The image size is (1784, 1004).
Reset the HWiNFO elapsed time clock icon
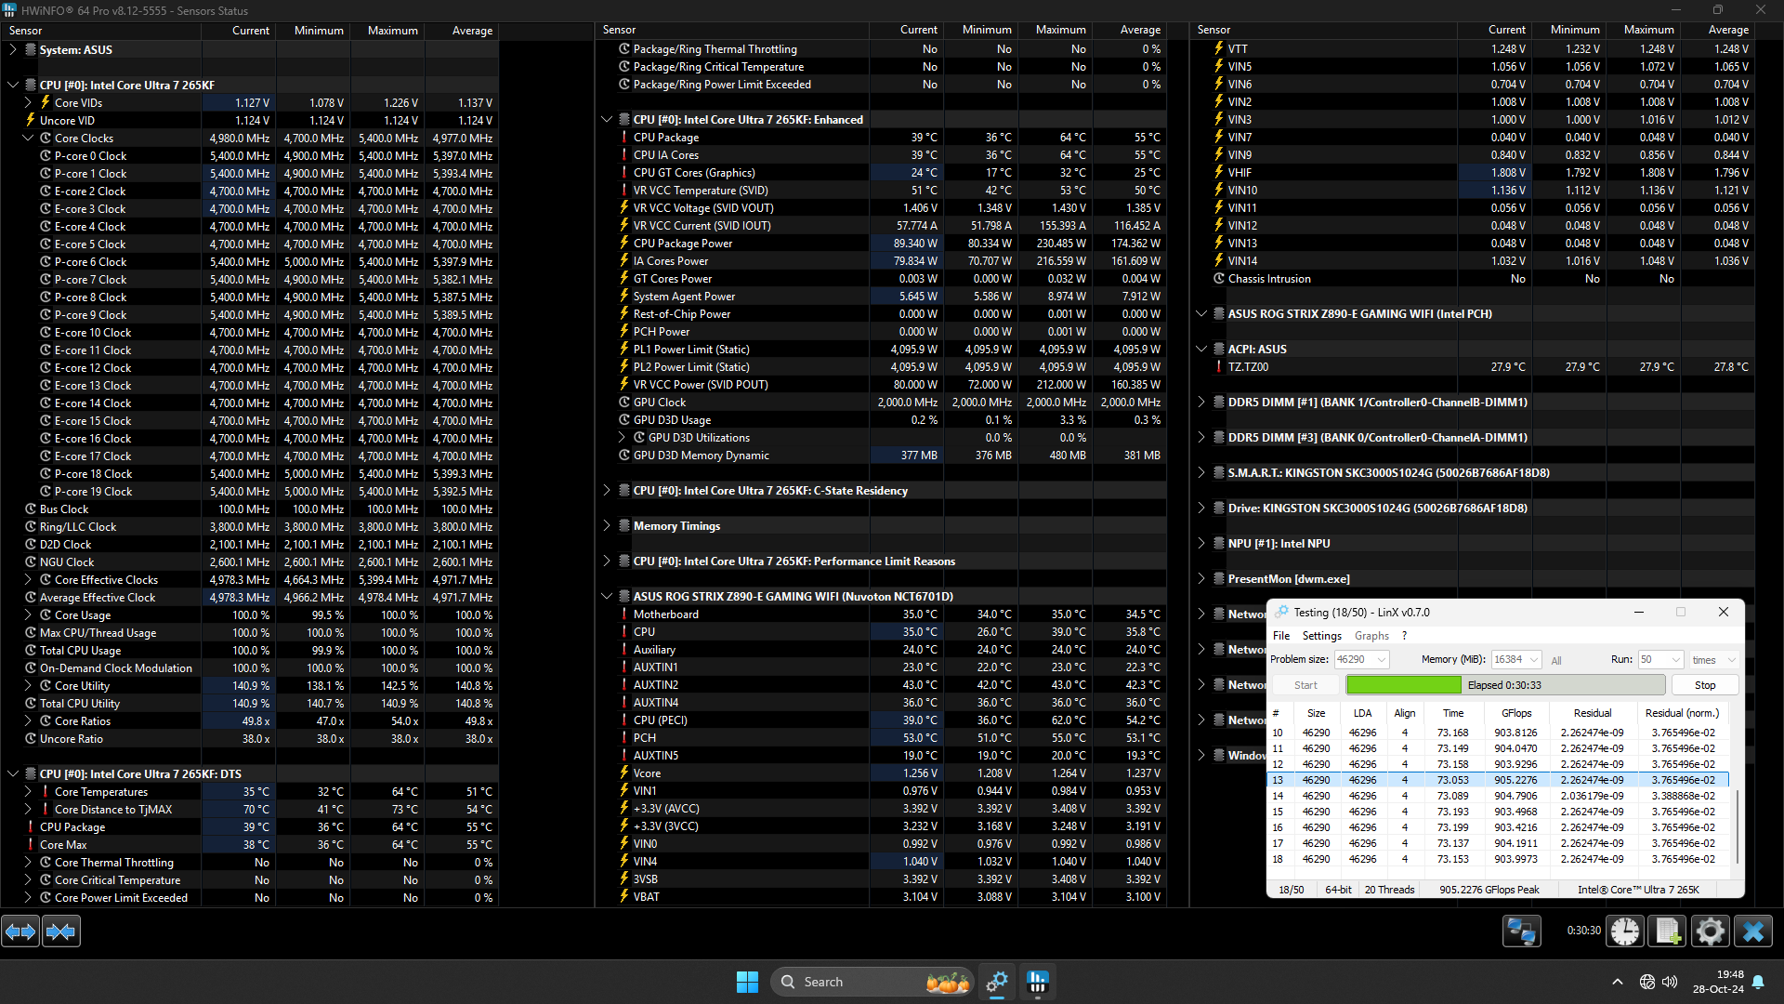point(1625,931)
